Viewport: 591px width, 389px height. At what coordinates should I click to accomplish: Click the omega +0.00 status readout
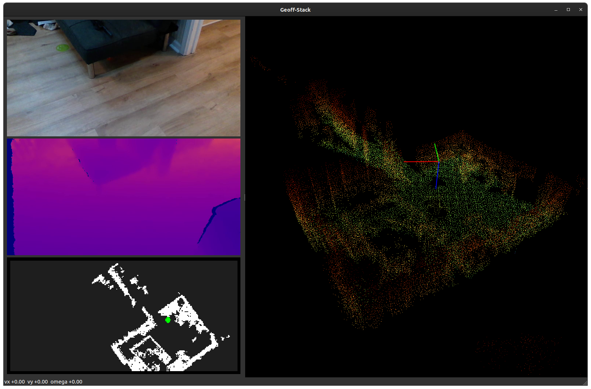pos(66,382)
